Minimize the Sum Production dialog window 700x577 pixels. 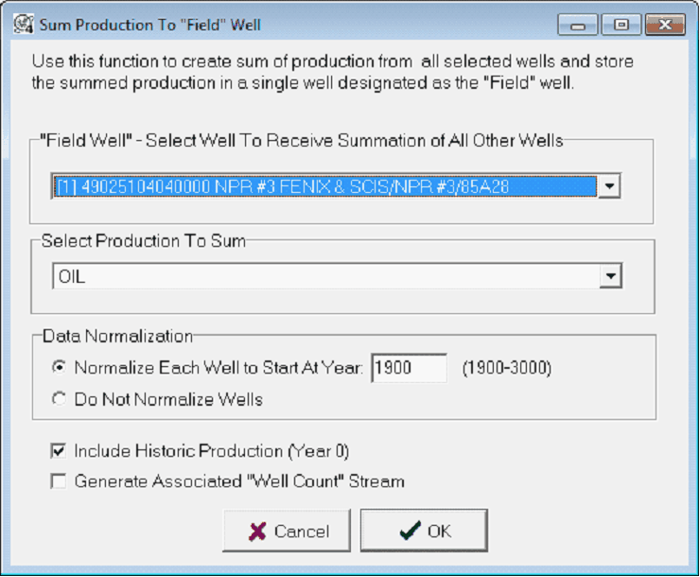pyautogui.click(x=578, y=24)
